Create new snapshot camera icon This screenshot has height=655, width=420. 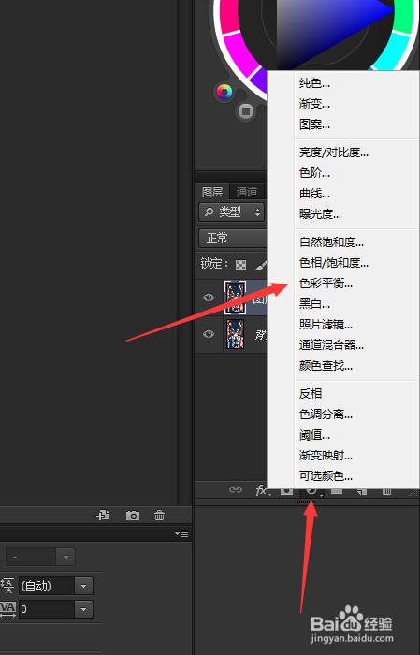pos(133,516)
